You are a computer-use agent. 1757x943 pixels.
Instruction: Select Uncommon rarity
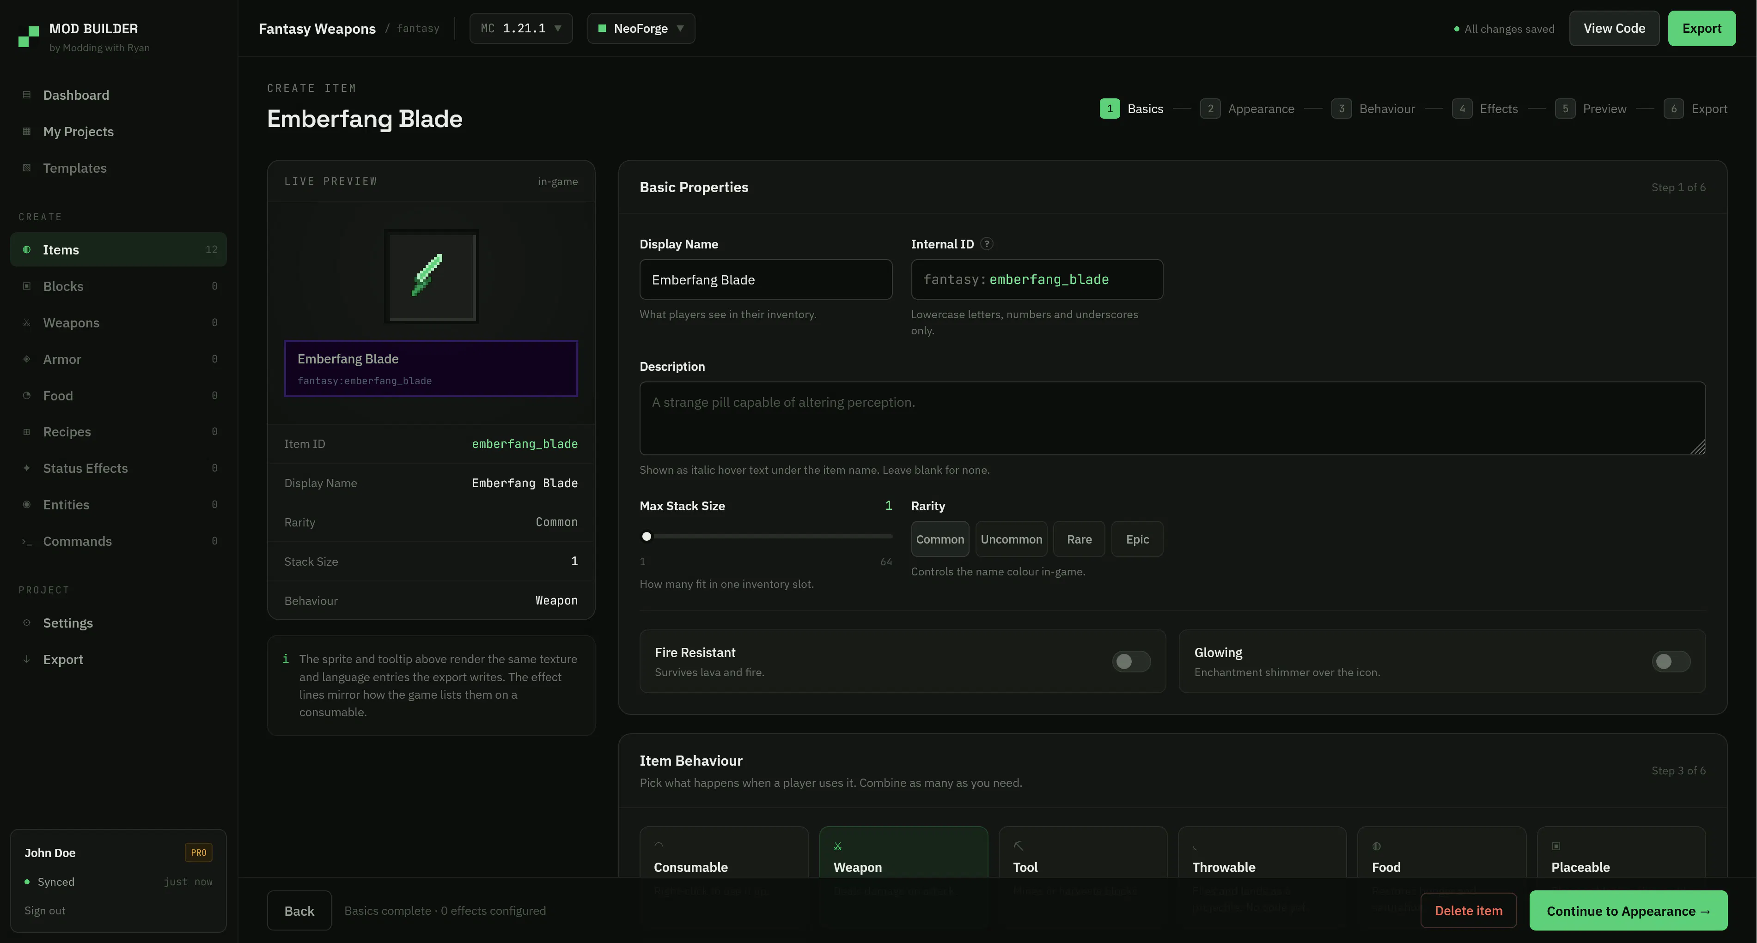tap(1012, 539)
